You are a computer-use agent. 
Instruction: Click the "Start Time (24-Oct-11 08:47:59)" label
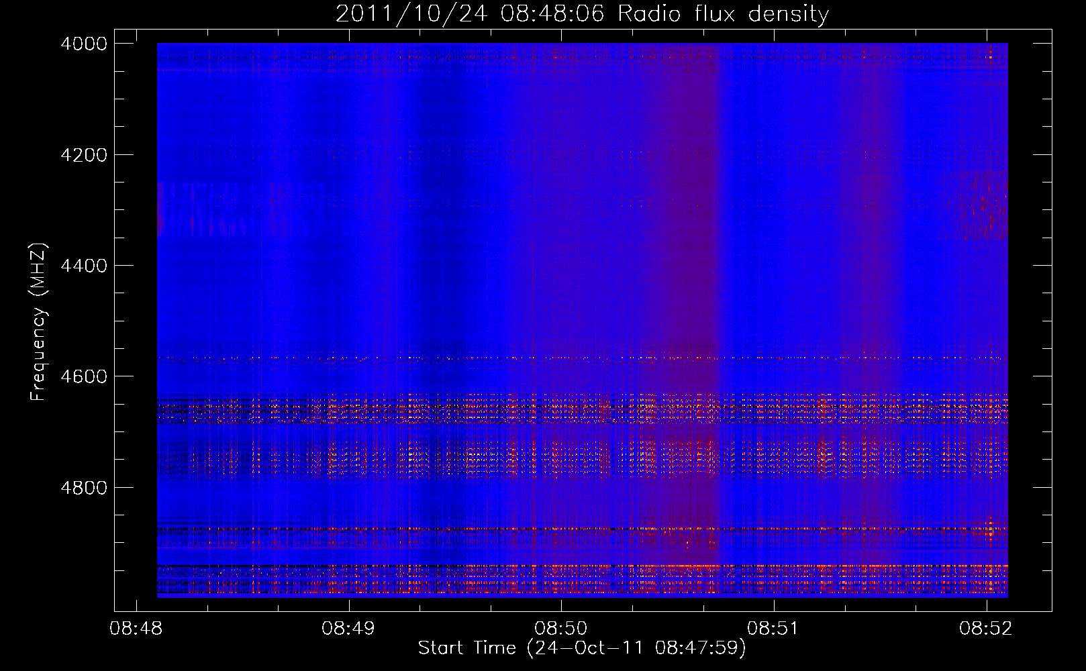582,648
